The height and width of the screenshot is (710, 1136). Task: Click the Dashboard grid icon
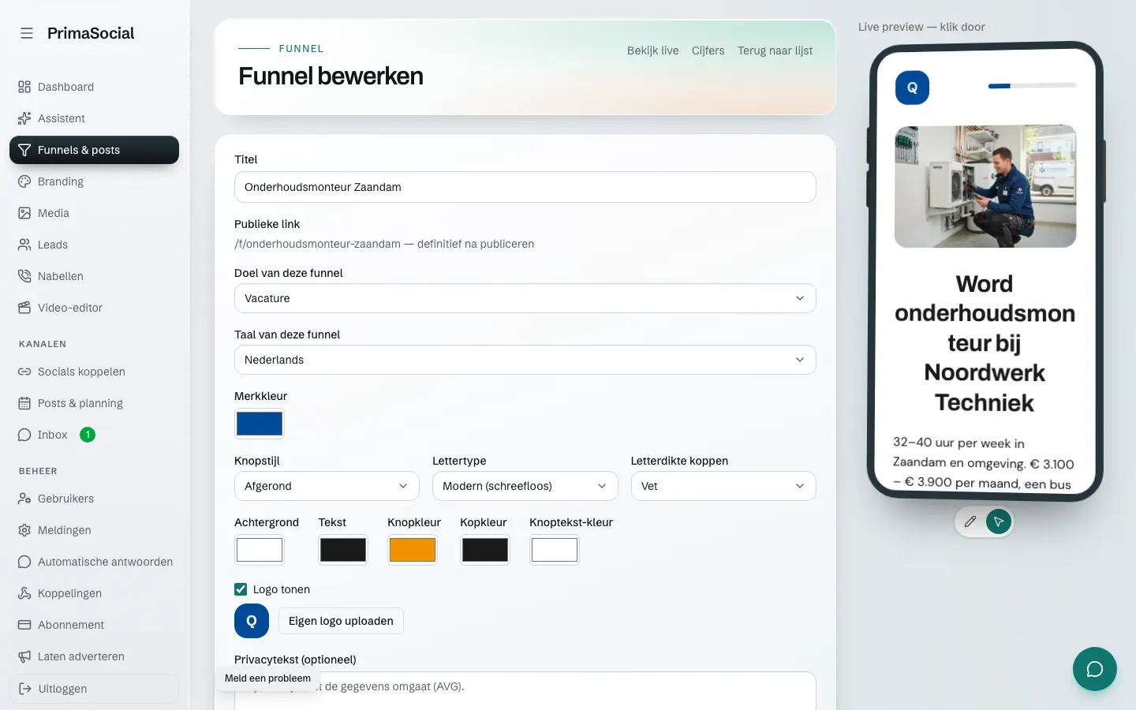coord(24,87)
